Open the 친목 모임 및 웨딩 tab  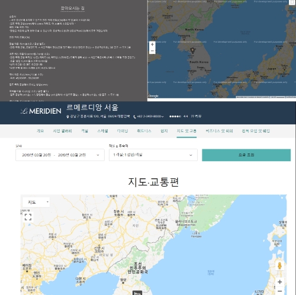256,131
